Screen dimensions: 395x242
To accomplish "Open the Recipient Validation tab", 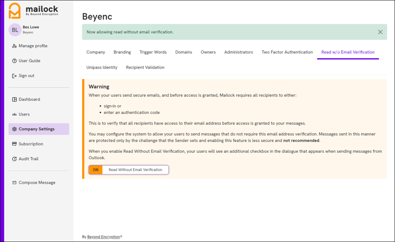I will [145, 68].
